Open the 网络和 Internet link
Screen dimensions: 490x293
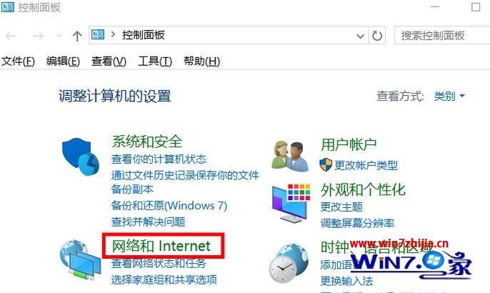161,246
